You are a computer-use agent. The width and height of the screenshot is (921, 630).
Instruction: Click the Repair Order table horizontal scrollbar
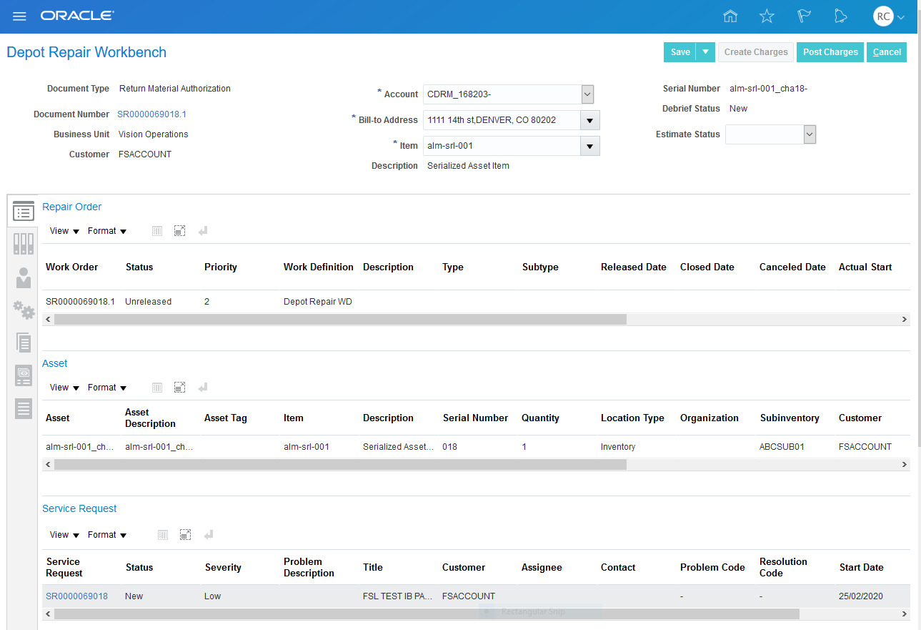340,320
